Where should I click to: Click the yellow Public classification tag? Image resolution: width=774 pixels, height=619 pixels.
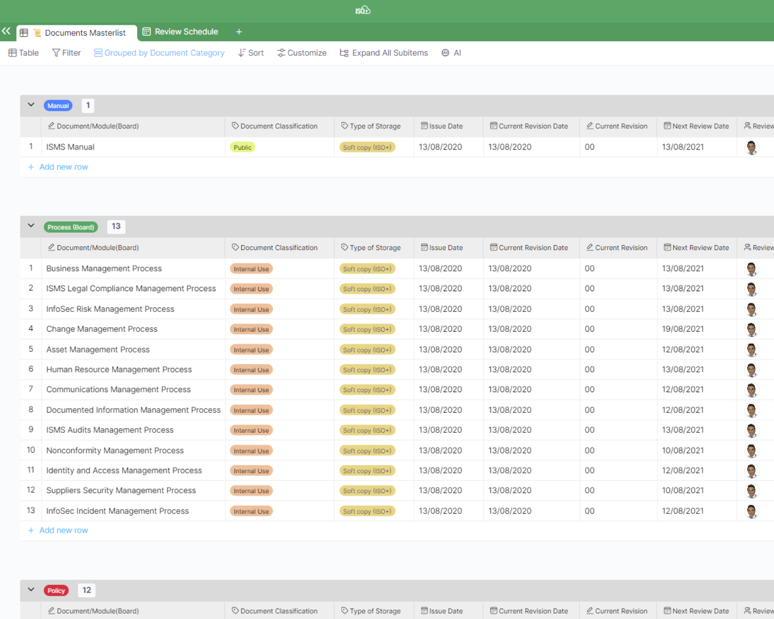(x=242, y=148)
